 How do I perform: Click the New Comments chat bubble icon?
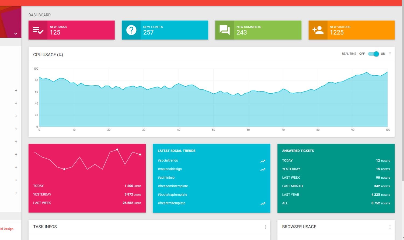coord(225,30)
